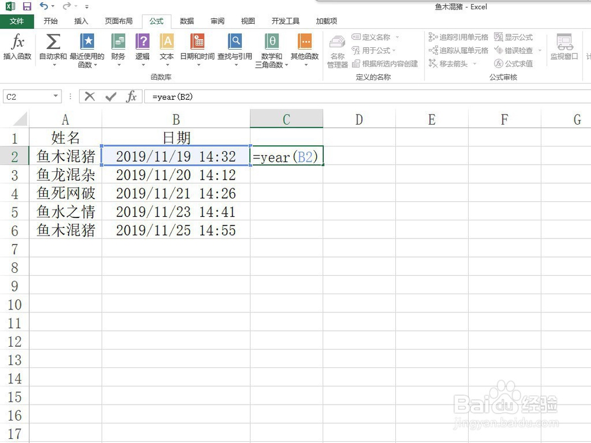Screen dimensions: 591x443
Task: Click the Select All corner triangle
Action: point(20,119)
